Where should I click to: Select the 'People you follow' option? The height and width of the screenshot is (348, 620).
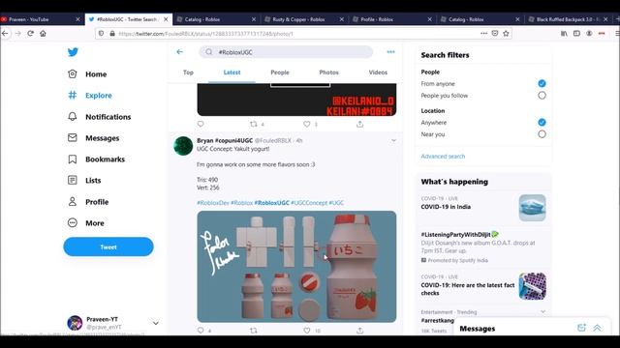pos(542,95)
